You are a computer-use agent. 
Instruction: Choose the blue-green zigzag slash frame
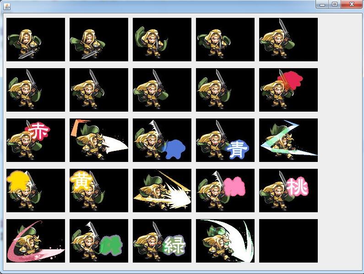pos(288,140)
